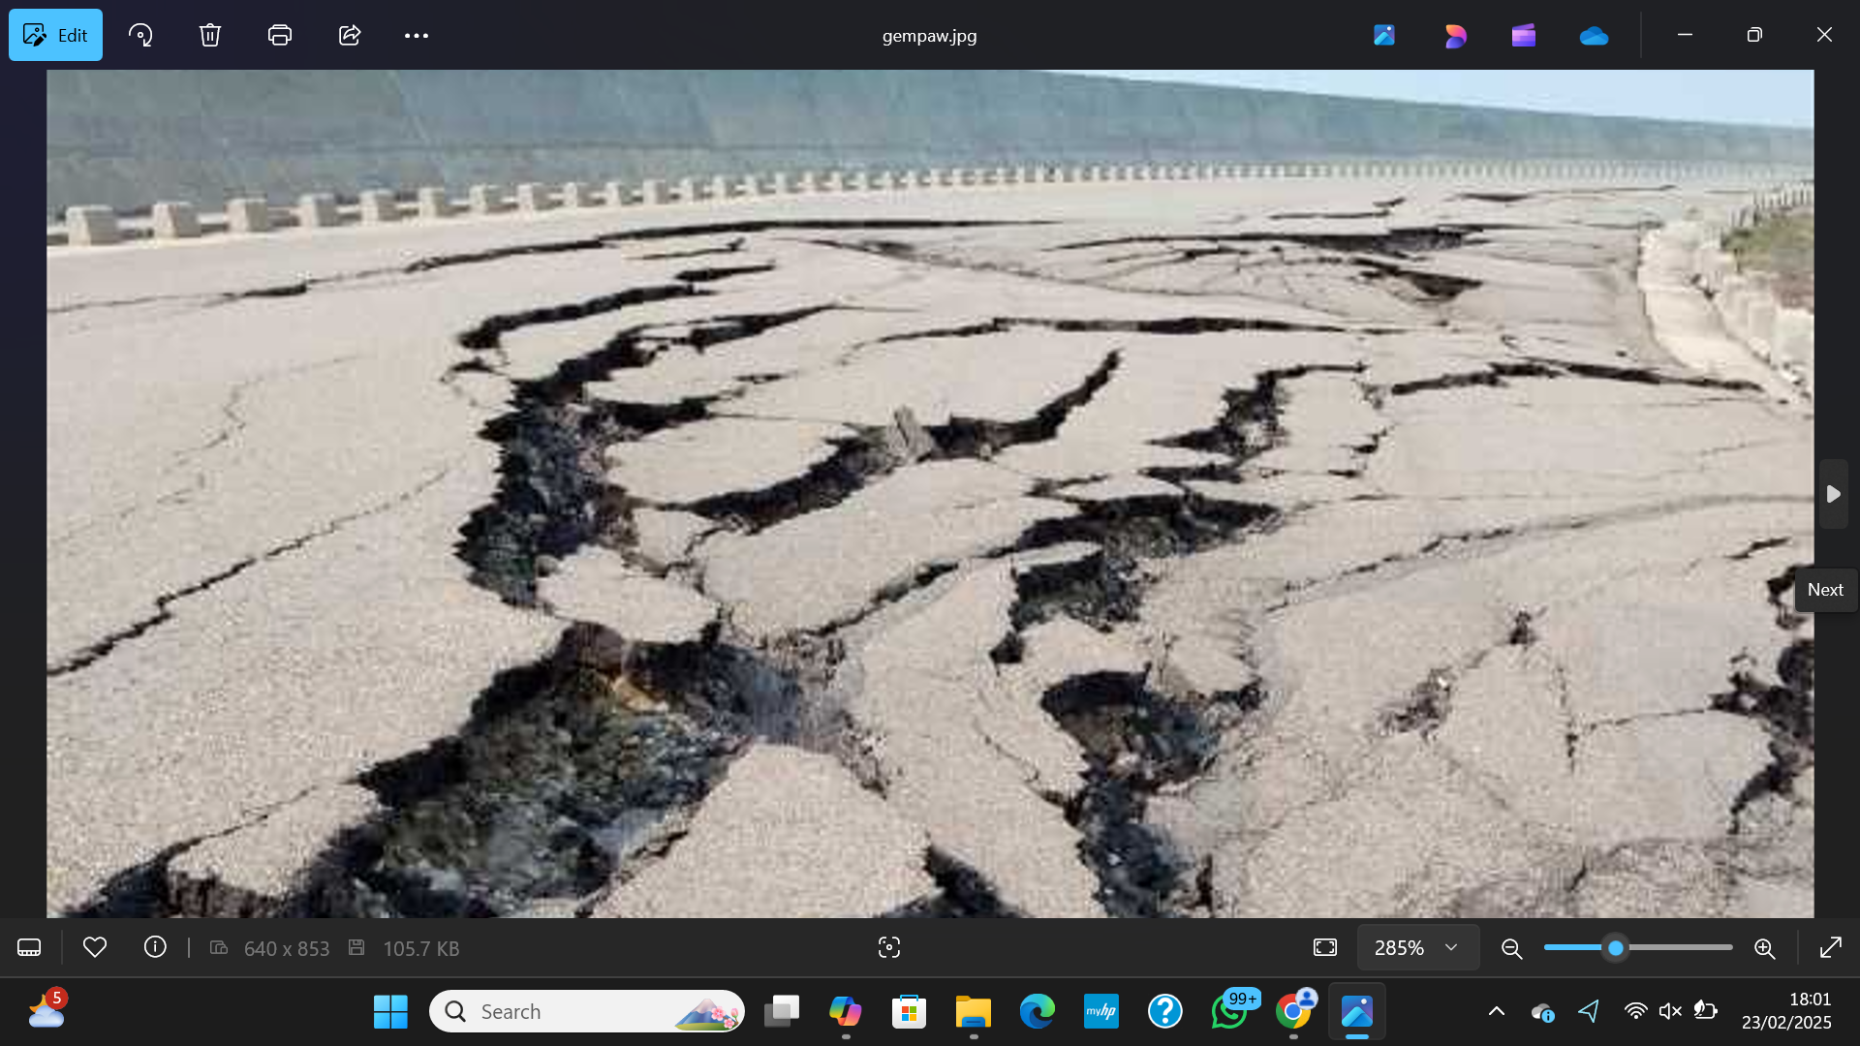Show file info panel

[155, 947]
